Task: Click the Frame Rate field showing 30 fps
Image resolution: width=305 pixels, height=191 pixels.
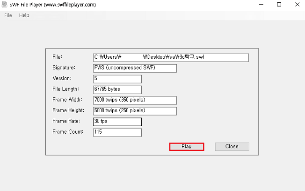Action: (x=117, y=122)
